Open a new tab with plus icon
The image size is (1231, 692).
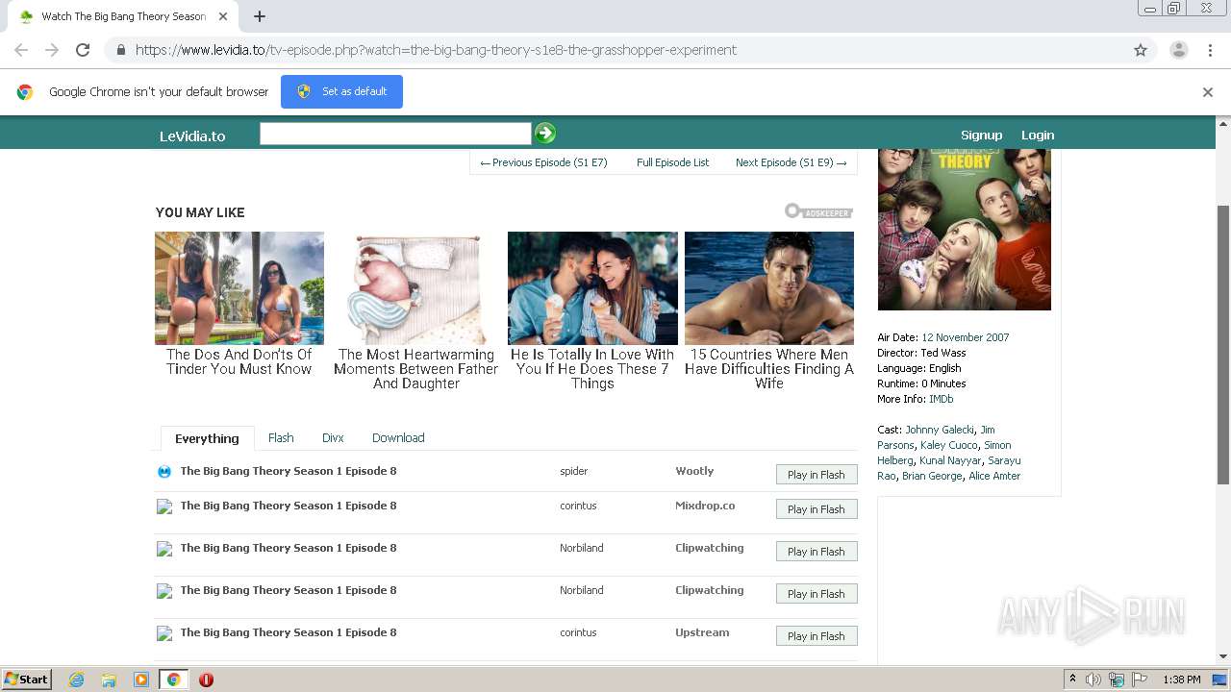[260, 16]
